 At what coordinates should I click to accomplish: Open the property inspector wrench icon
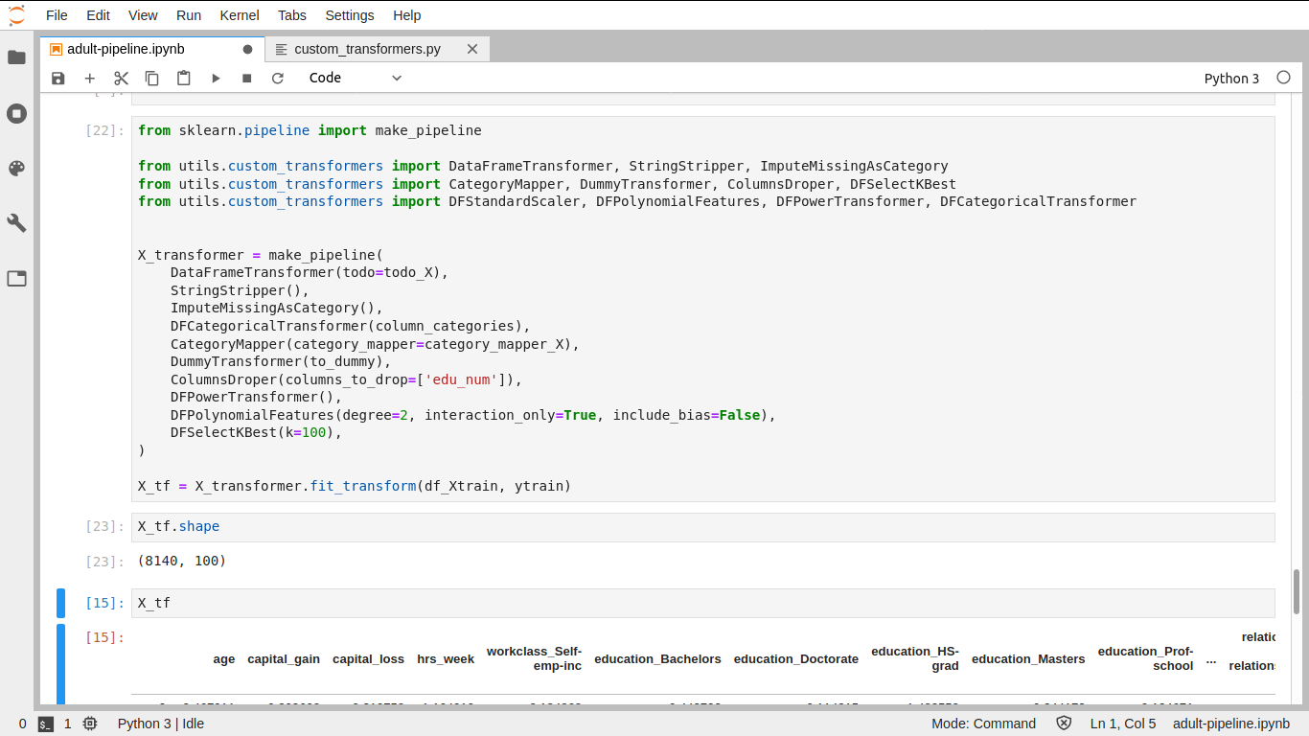[x=16, y=222]
